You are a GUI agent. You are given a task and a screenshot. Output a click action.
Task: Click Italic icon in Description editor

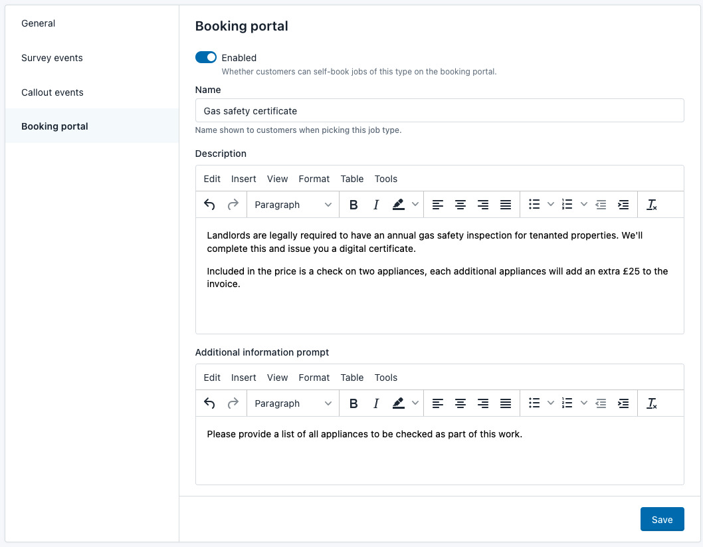[375, 205]
